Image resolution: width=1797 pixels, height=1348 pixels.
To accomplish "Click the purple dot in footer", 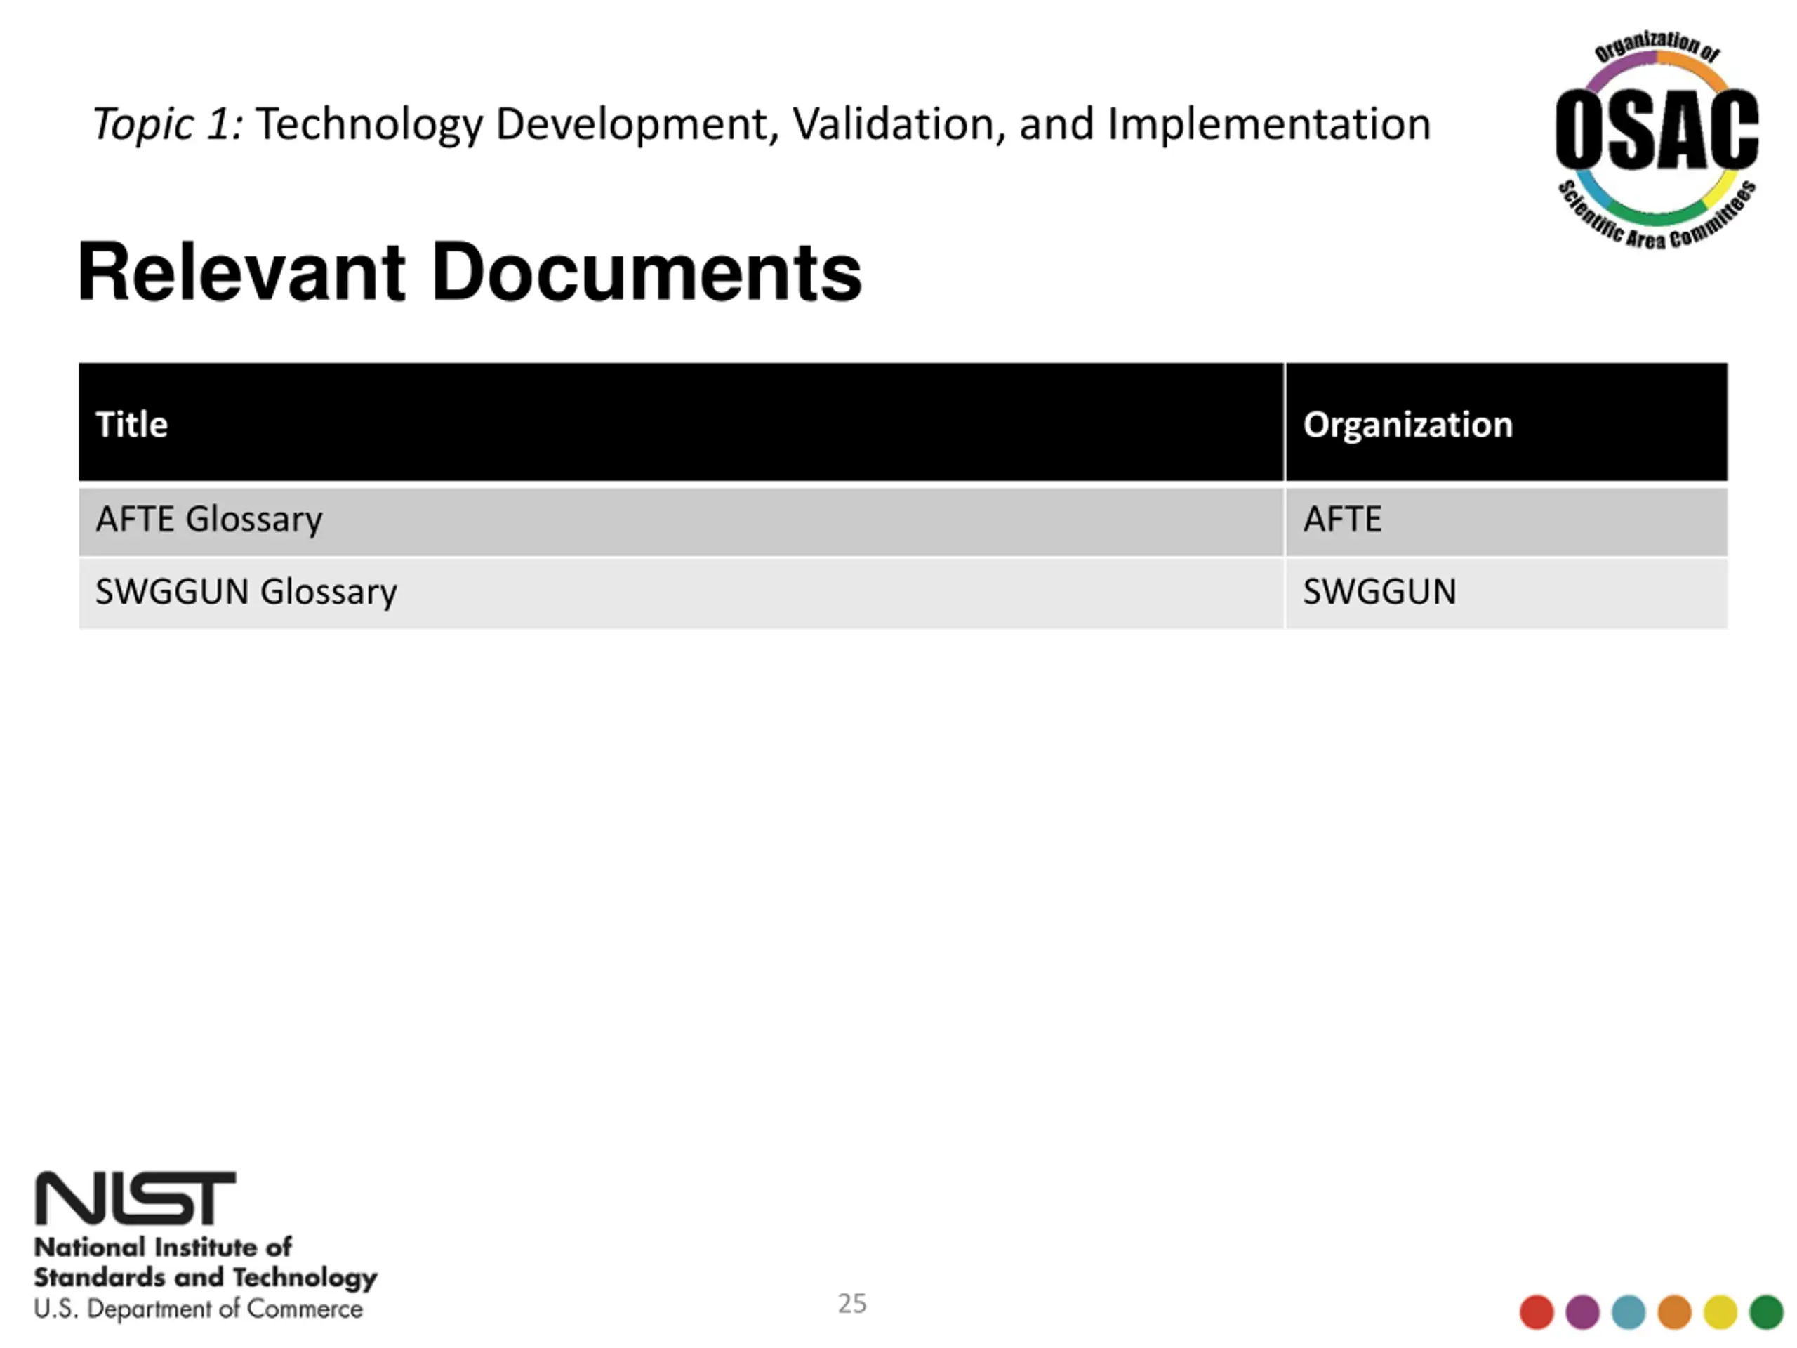I will tap(1582, 1312).
